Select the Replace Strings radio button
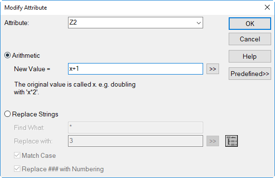The height and width of the screenshot is (178, 275). [x=7, y=114]
